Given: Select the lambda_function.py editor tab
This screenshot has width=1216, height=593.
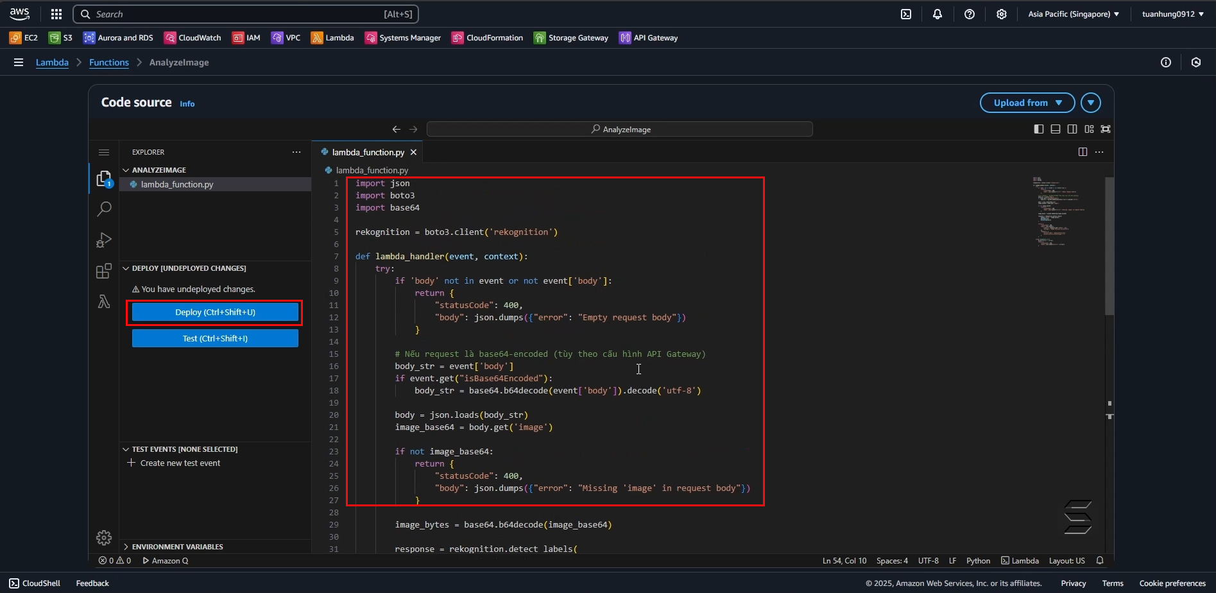Looking at the screenshot, I should 368,152.
